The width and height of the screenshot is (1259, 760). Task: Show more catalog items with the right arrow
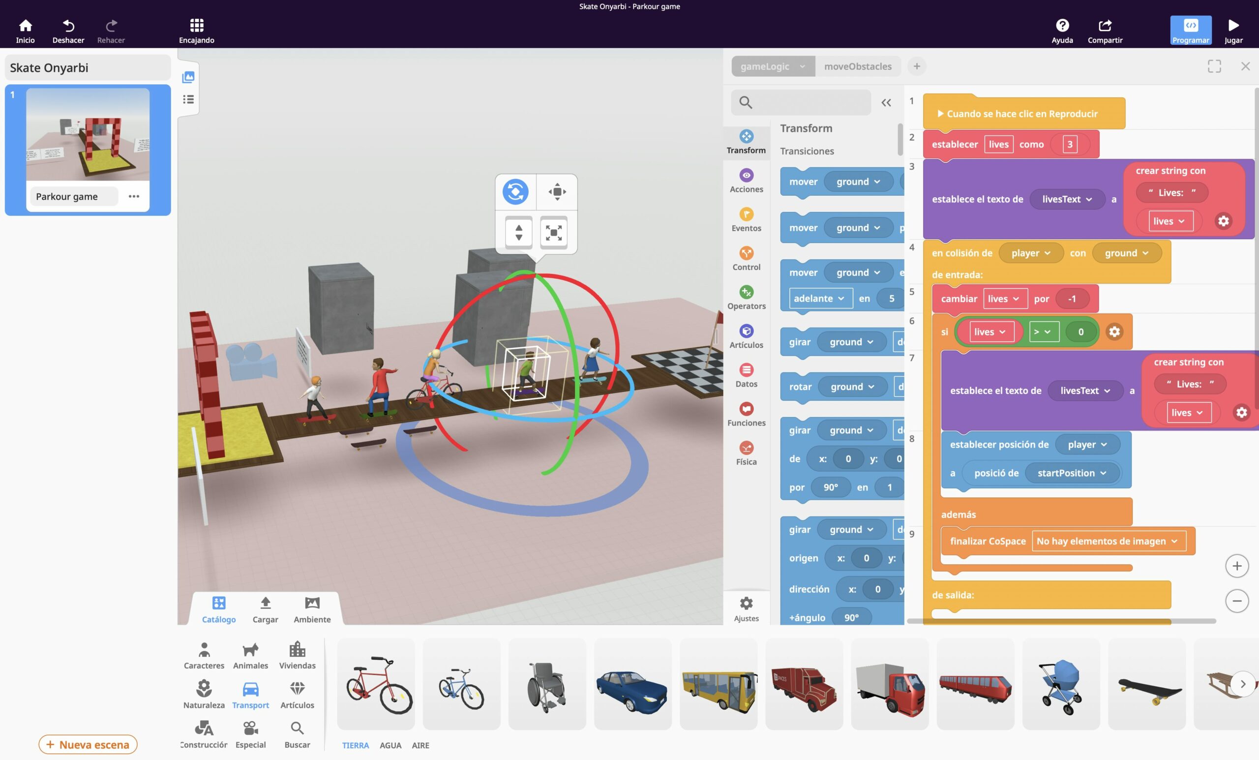[1243, 684]
